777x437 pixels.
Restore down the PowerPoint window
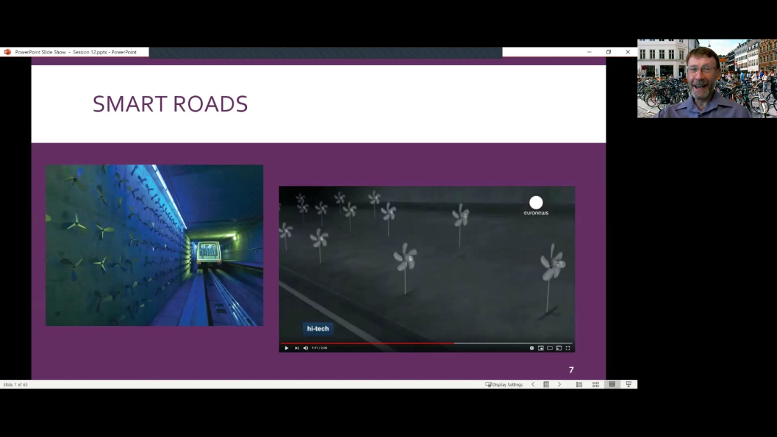click(x=609, y=52)
